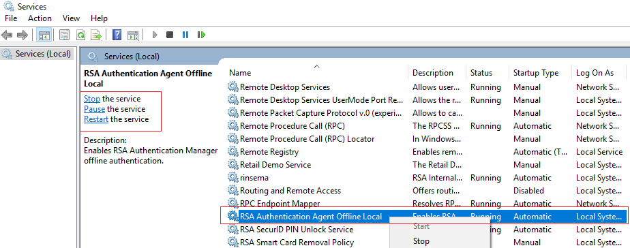The image size is (630, 248).
Task: Click the greyed Start context menu entry
Action: point(421,226)
